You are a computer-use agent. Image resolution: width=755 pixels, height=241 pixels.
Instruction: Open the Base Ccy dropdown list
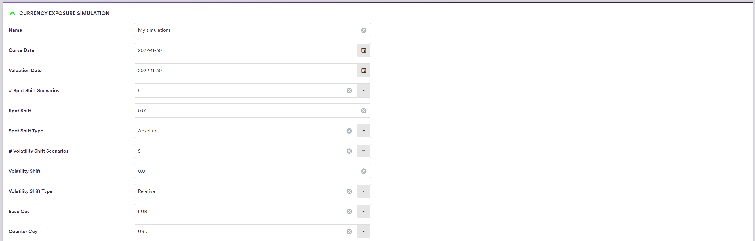pos(363,212)
